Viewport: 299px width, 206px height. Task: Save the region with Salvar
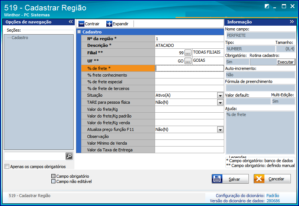coord(230,179)
